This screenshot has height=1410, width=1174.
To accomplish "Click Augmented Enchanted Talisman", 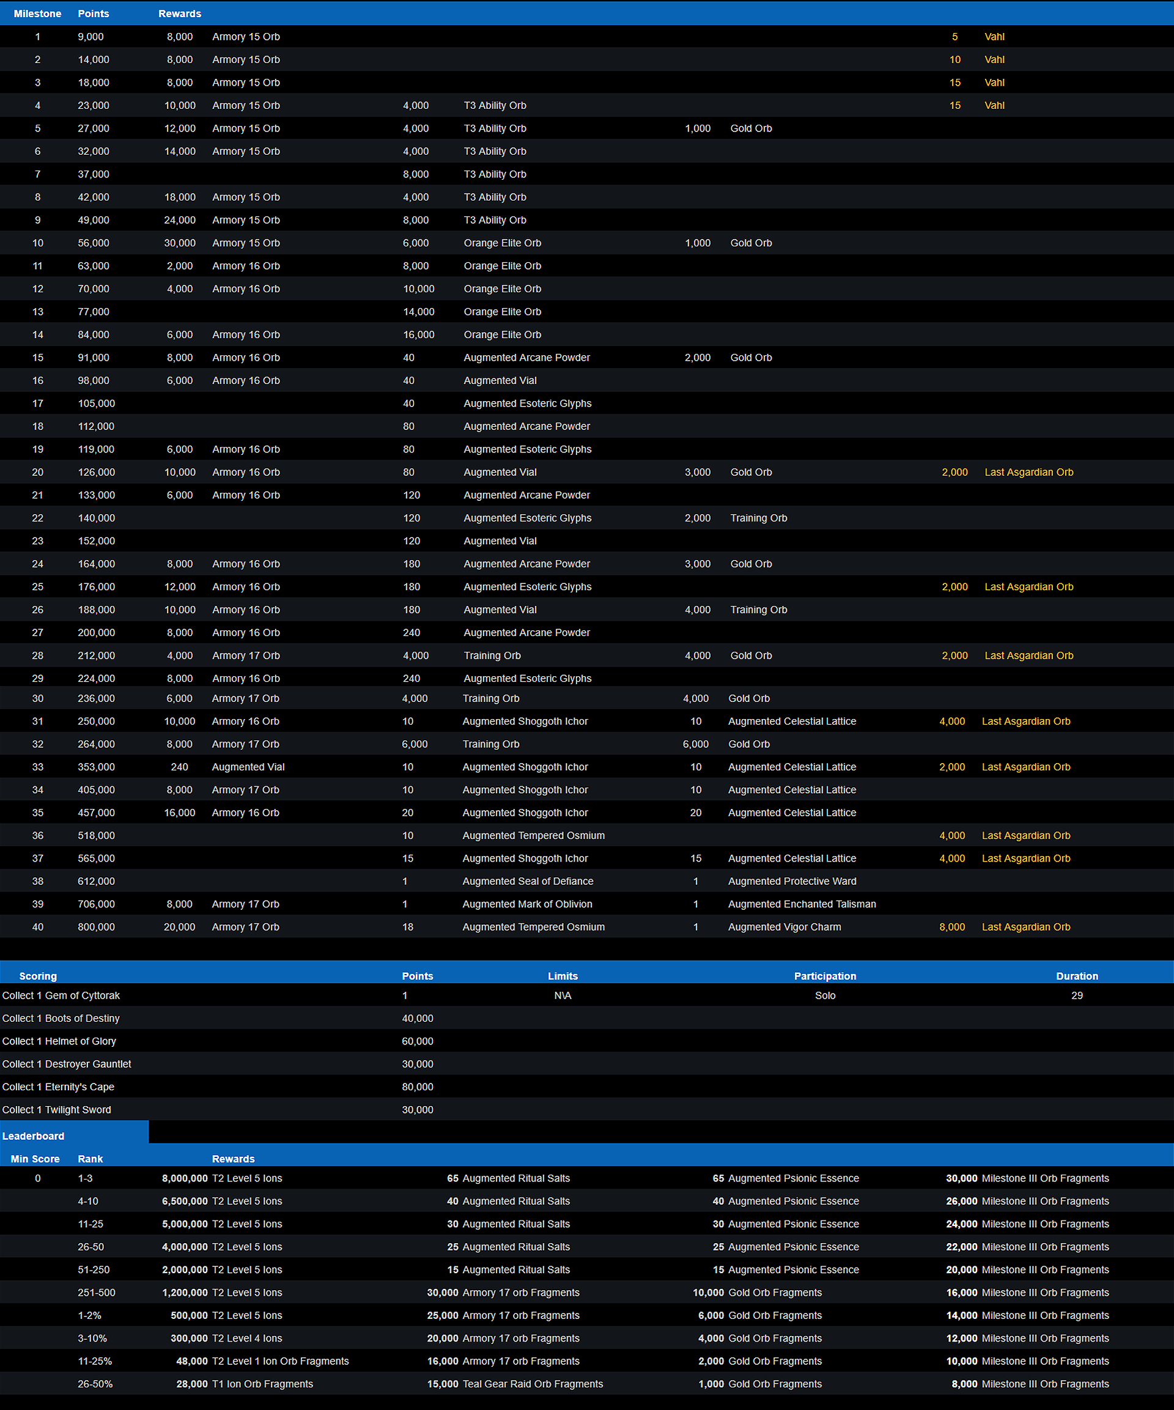I will click(802, 904).
